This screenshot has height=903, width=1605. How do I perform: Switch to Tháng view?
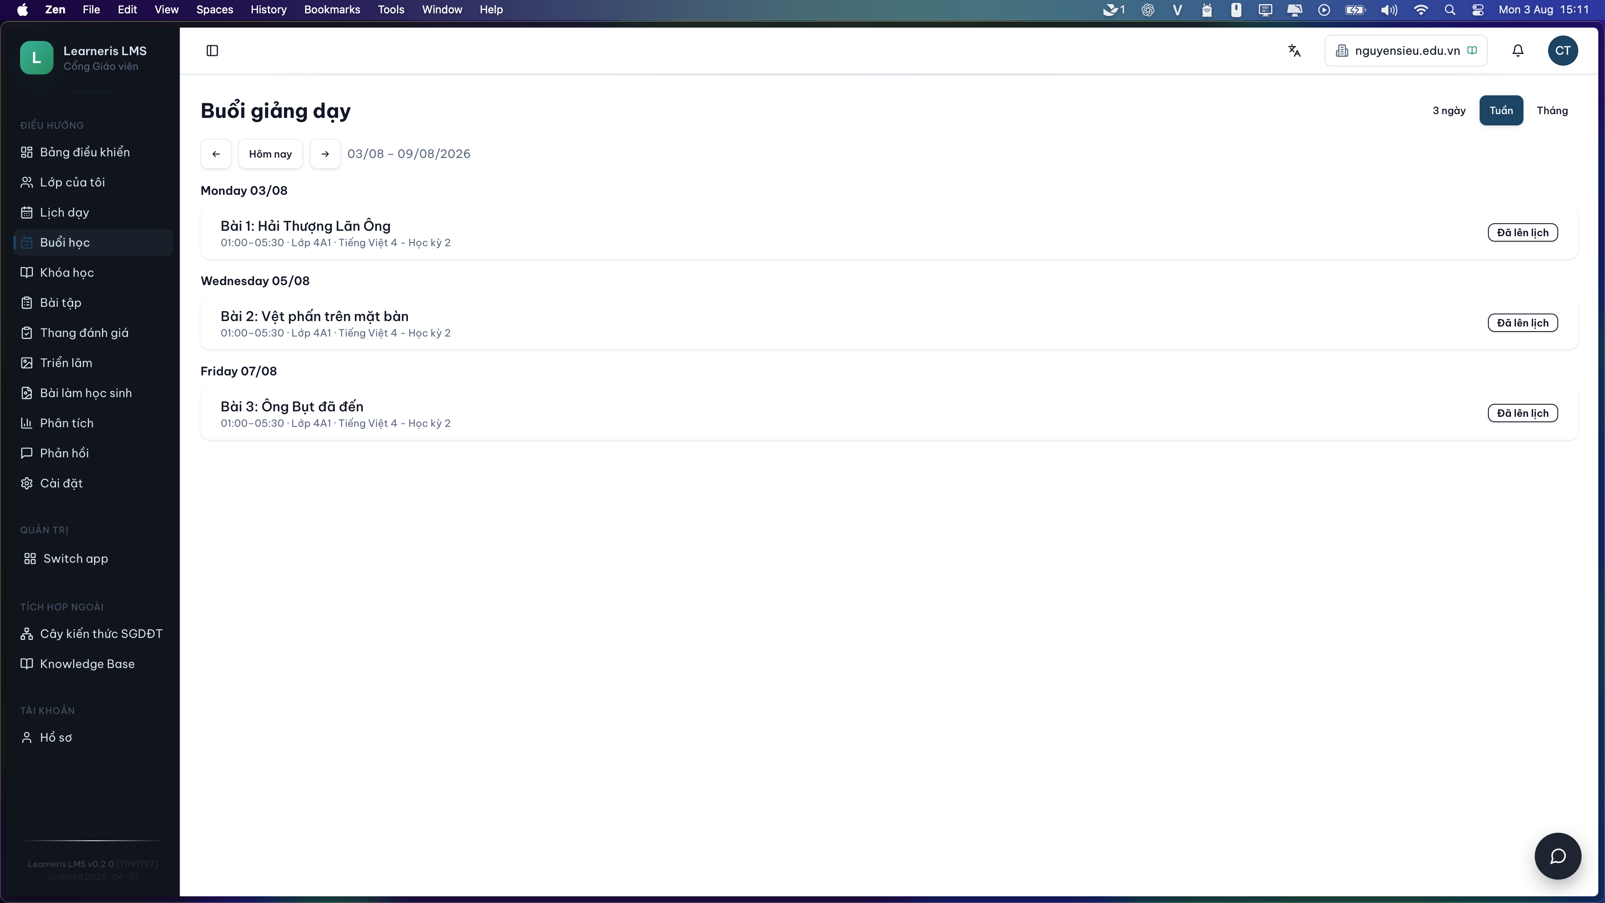tap(1552, 110)
